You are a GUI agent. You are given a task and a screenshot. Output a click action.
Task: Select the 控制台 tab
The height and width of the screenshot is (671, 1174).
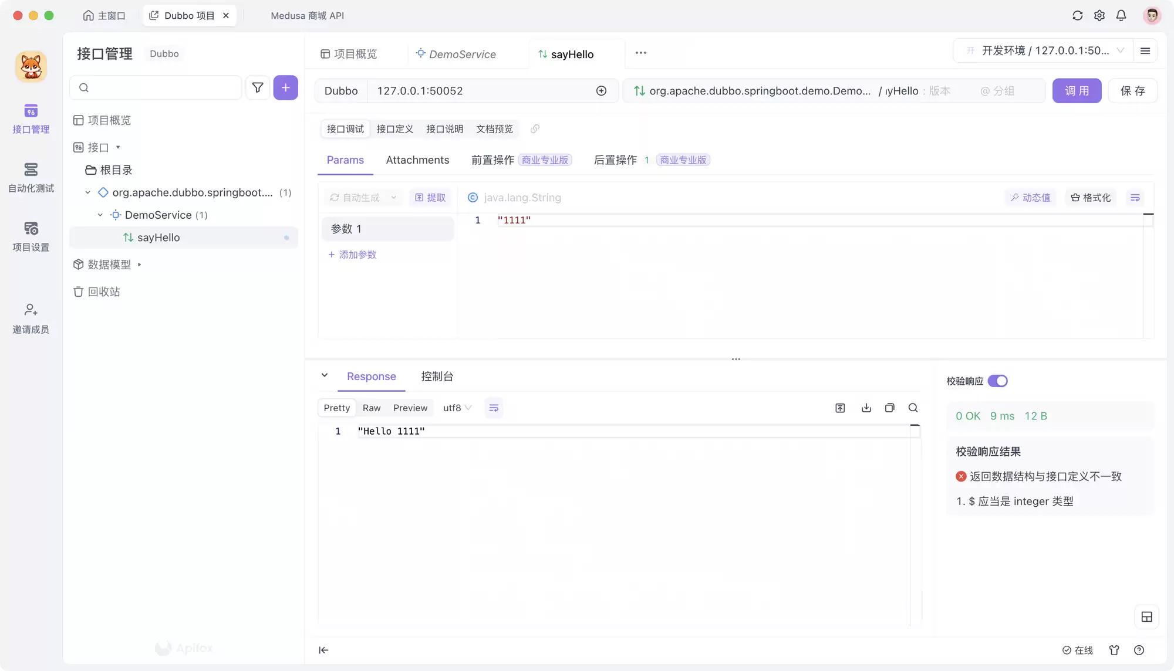click(x=437, y=377)
